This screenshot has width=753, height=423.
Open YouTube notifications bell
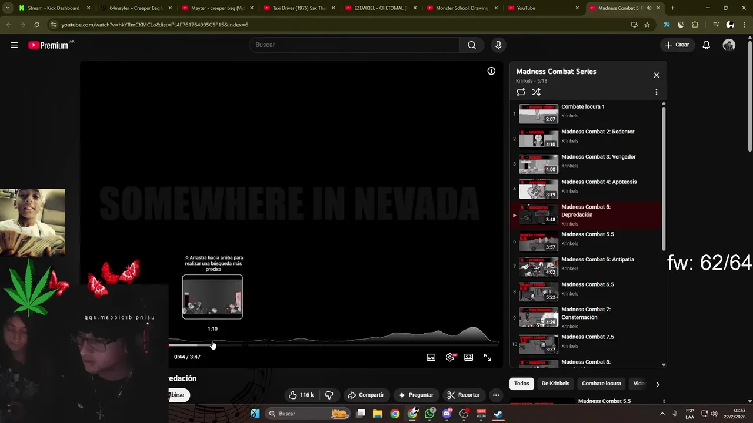pos(707,45)
